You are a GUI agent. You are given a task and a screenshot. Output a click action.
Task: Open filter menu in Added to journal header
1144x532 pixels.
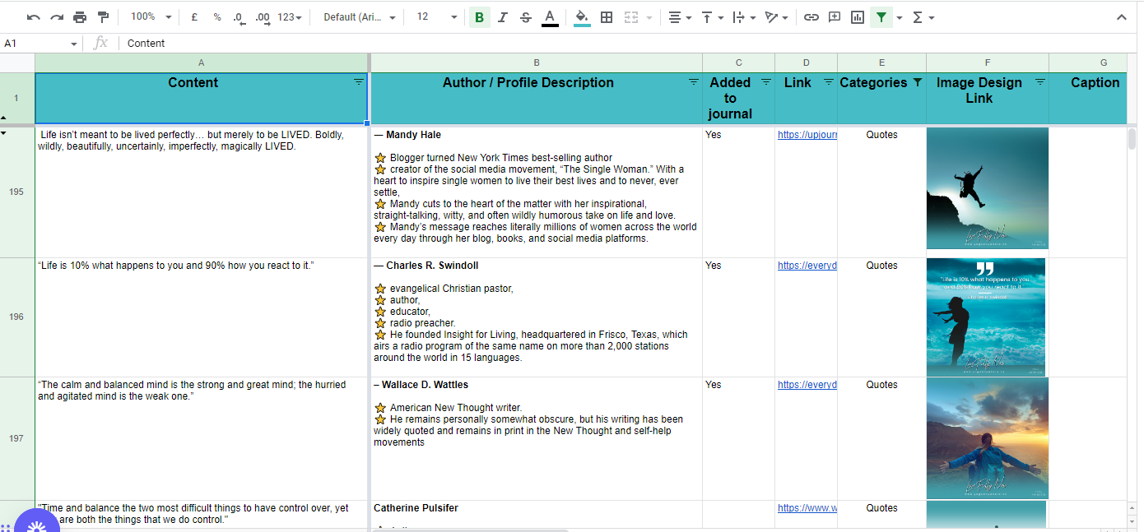tap(766, 82)
